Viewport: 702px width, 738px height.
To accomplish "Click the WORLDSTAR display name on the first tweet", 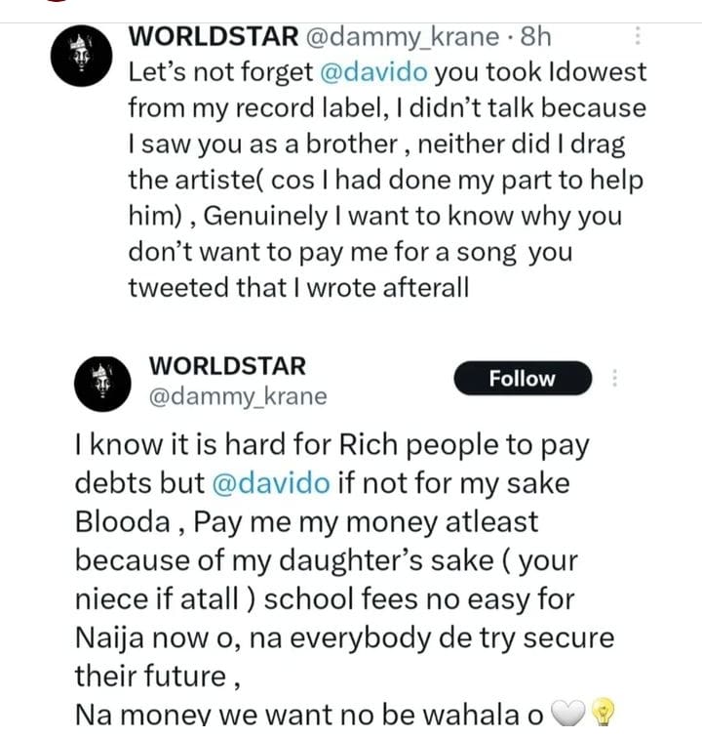I will [214, 36].
